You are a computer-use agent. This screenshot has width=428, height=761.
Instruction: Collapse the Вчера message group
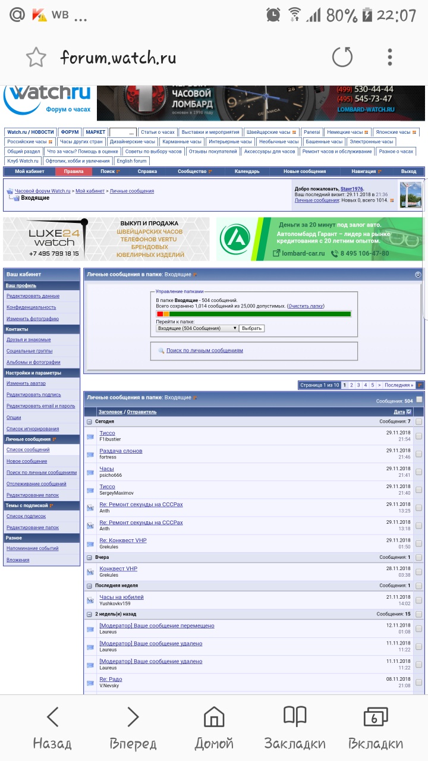(x=90, y=558)
